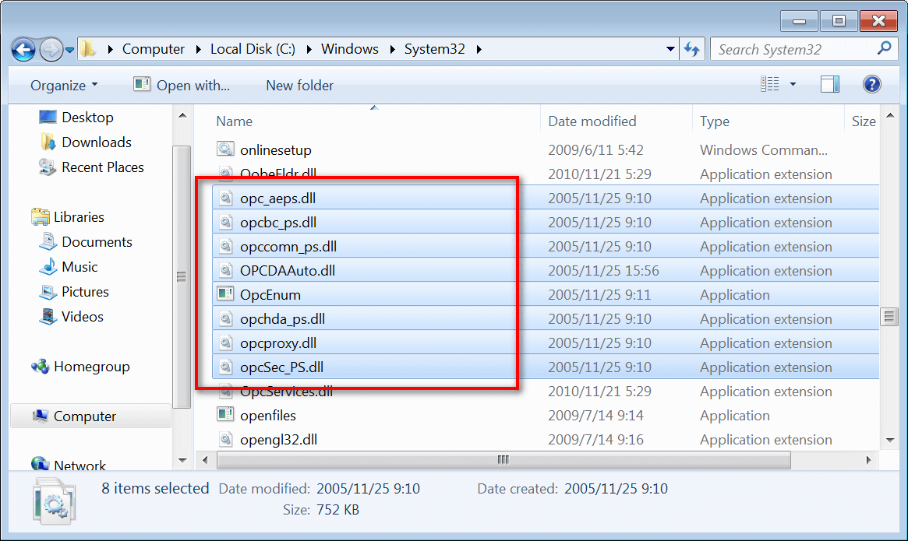Open the address bar history dropdown

pyautogui.click(x=670, y=49)
